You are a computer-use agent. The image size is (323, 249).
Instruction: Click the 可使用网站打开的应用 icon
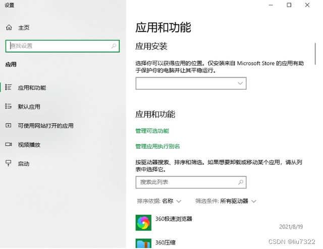(8, 125)
